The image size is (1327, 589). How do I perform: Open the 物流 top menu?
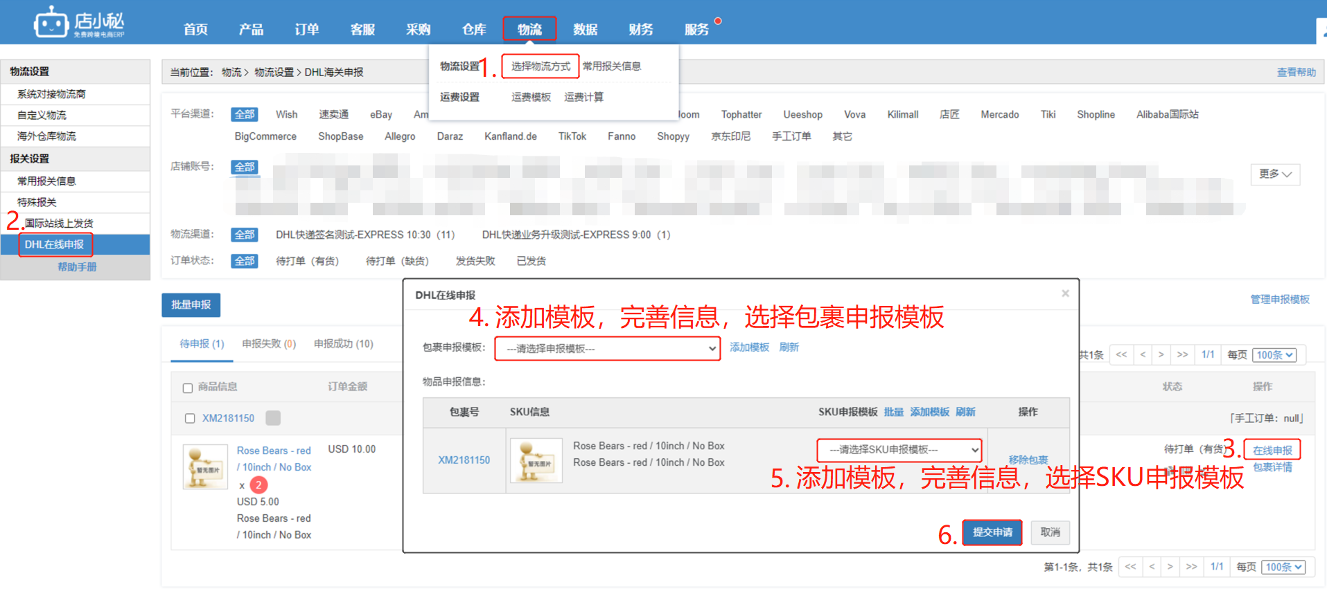pos(529,29)
